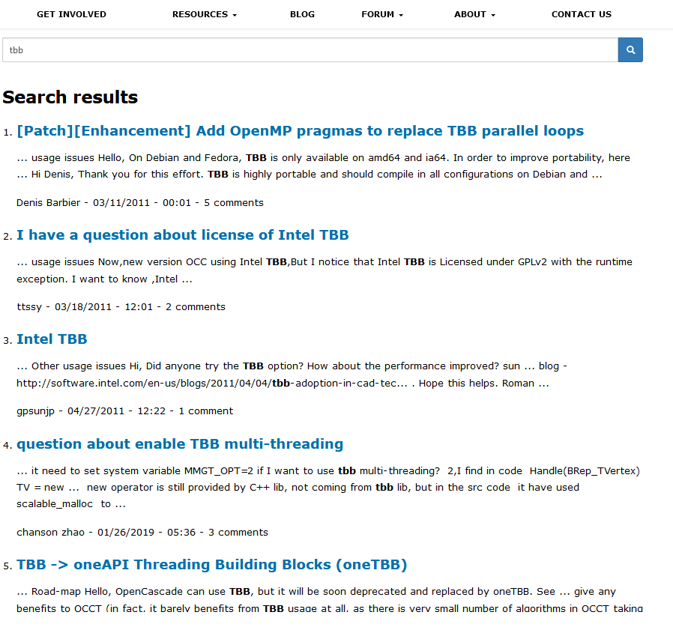Open the About dropdown menu
This screenshot has width=673, height=627.
pyautogui.click(x=474, y=14)
